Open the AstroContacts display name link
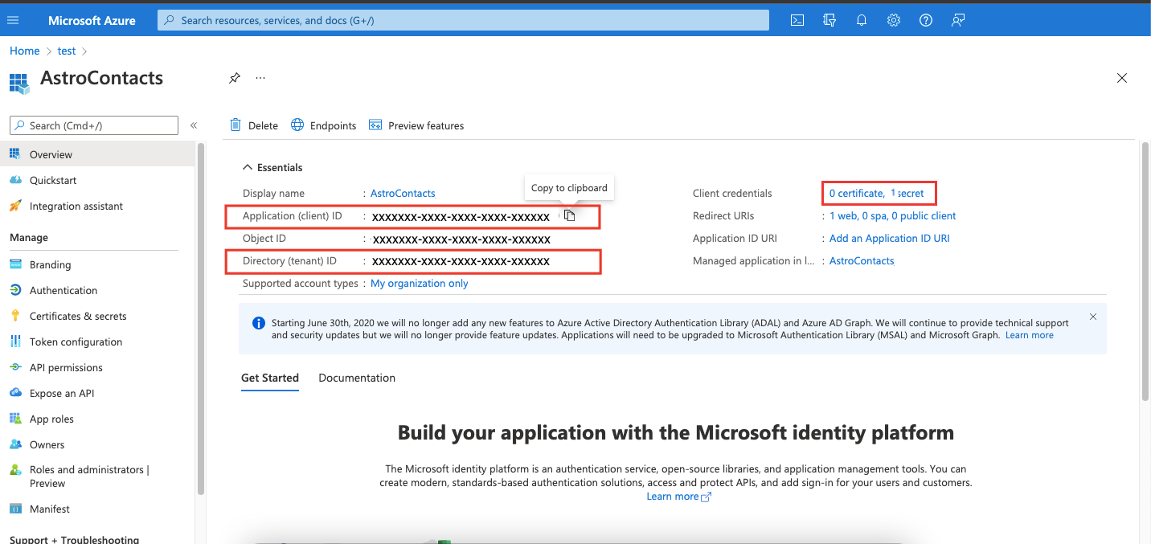The height and width of the screenshot is (544, 1151). (x=403, y=193)
